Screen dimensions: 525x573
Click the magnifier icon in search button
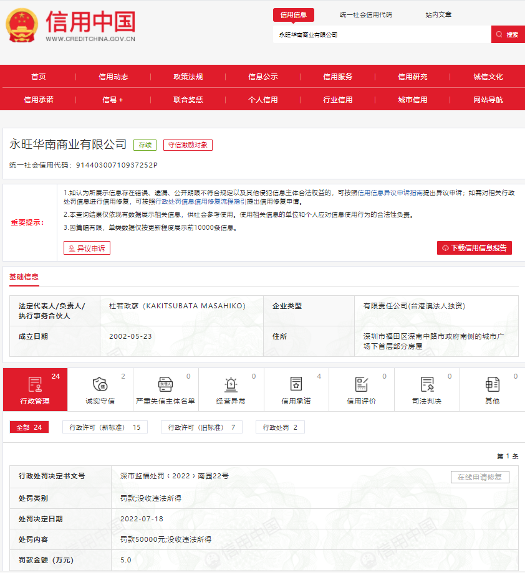pos(499,34)
